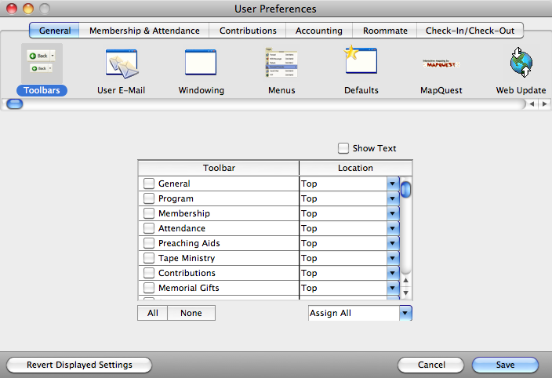Click the Save button

[505, 365]
